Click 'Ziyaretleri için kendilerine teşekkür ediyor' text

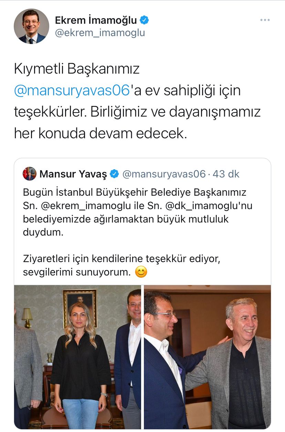pyautogui.click(x=121, y=259)
